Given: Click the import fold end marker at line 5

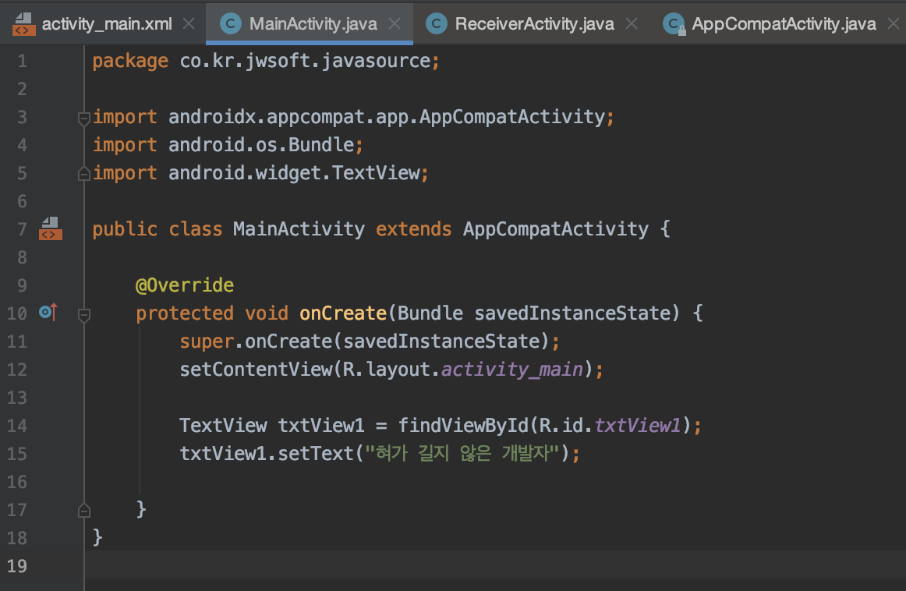Looking at the screenshot, I should (x=83, y=173).
